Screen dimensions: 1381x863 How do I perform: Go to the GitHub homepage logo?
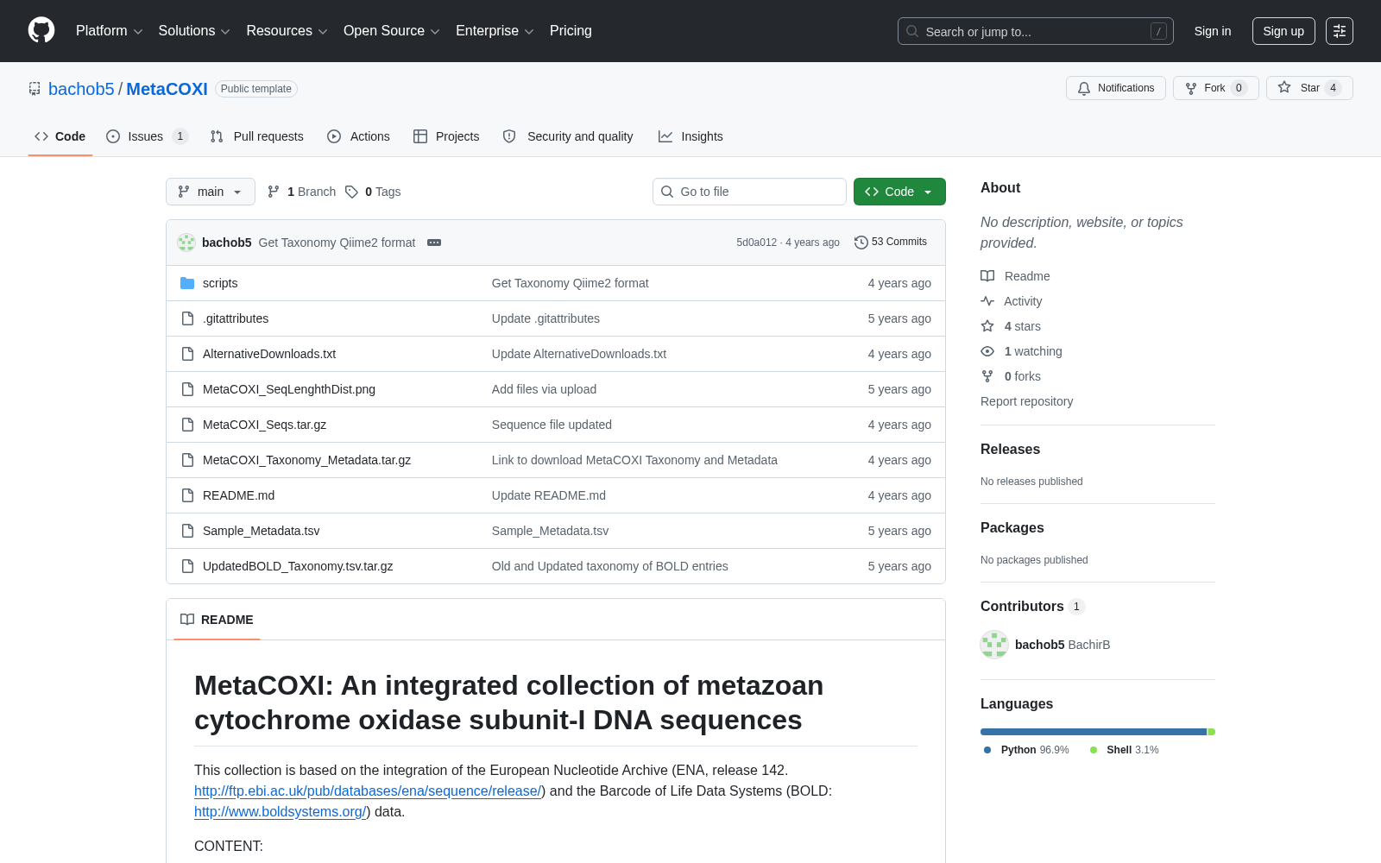point(41,31)
